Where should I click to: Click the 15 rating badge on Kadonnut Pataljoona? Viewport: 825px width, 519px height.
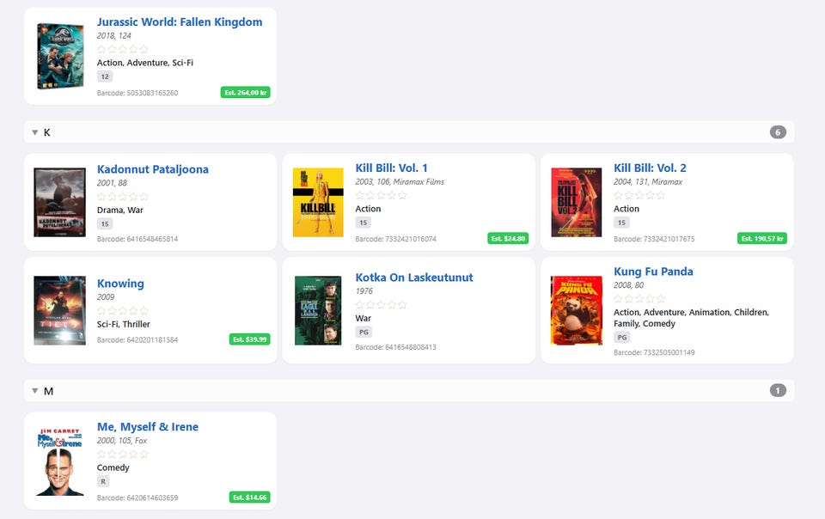[105, 224]
